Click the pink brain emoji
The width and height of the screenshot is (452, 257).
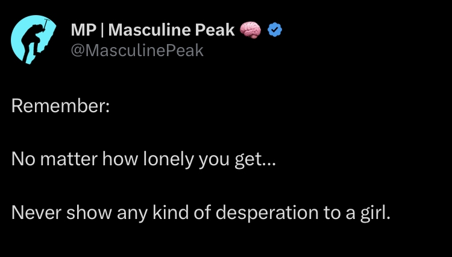tap(250, 29)
